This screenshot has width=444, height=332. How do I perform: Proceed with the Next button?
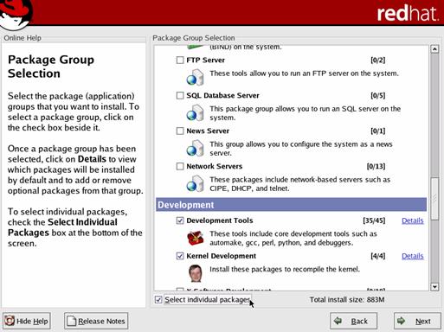417,321
